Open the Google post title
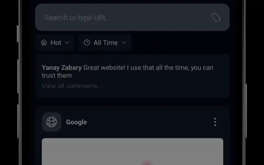 pos(76,122)
